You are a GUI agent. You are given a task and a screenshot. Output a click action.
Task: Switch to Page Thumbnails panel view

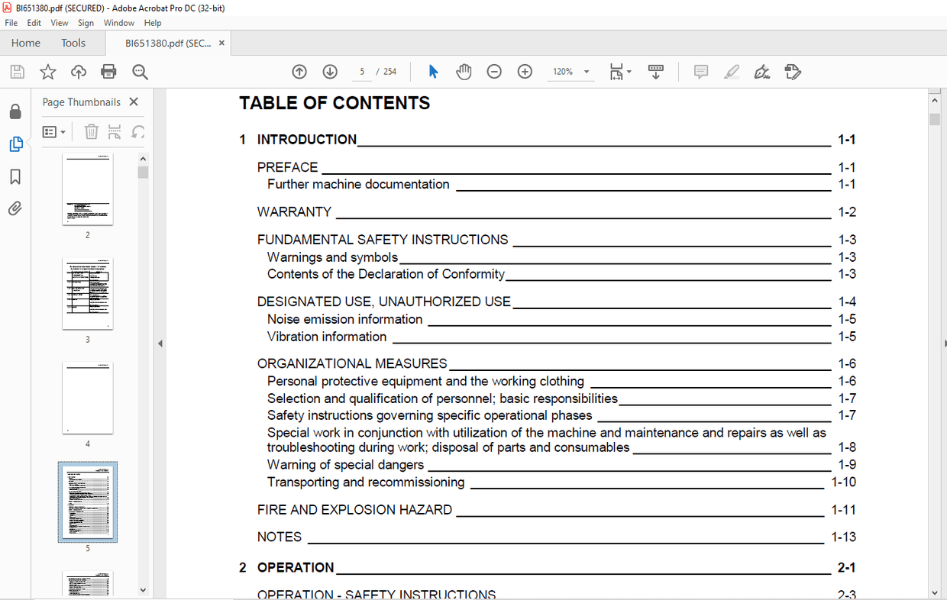[x=15, y=144]
